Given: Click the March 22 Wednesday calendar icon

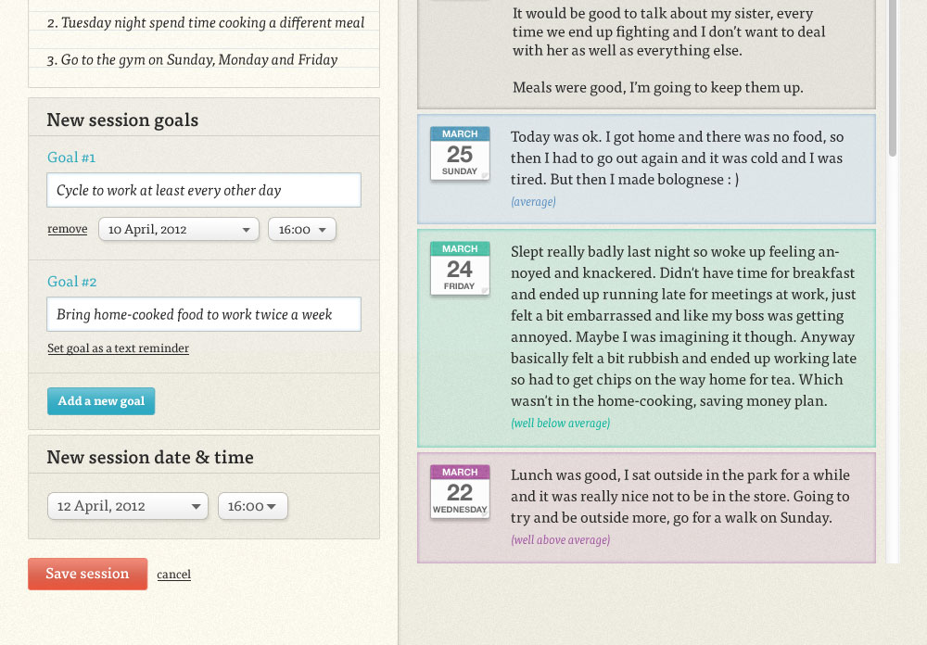Looking at the screenshot, I should [460, 492].
